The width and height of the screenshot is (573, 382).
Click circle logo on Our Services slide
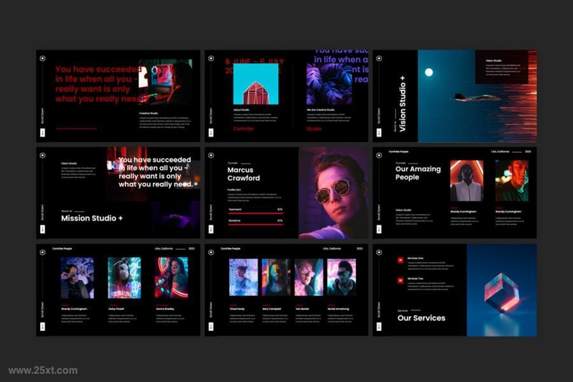tap(379, 252)
